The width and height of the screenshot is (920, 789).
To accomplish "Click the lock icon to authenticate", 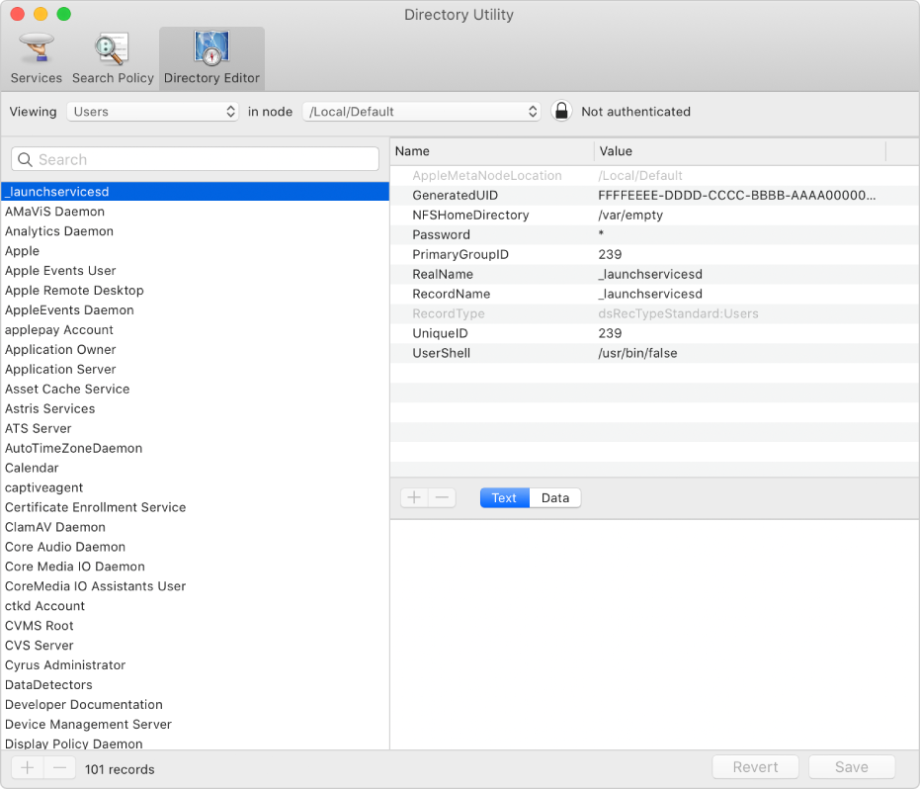I will pos(561,112).
